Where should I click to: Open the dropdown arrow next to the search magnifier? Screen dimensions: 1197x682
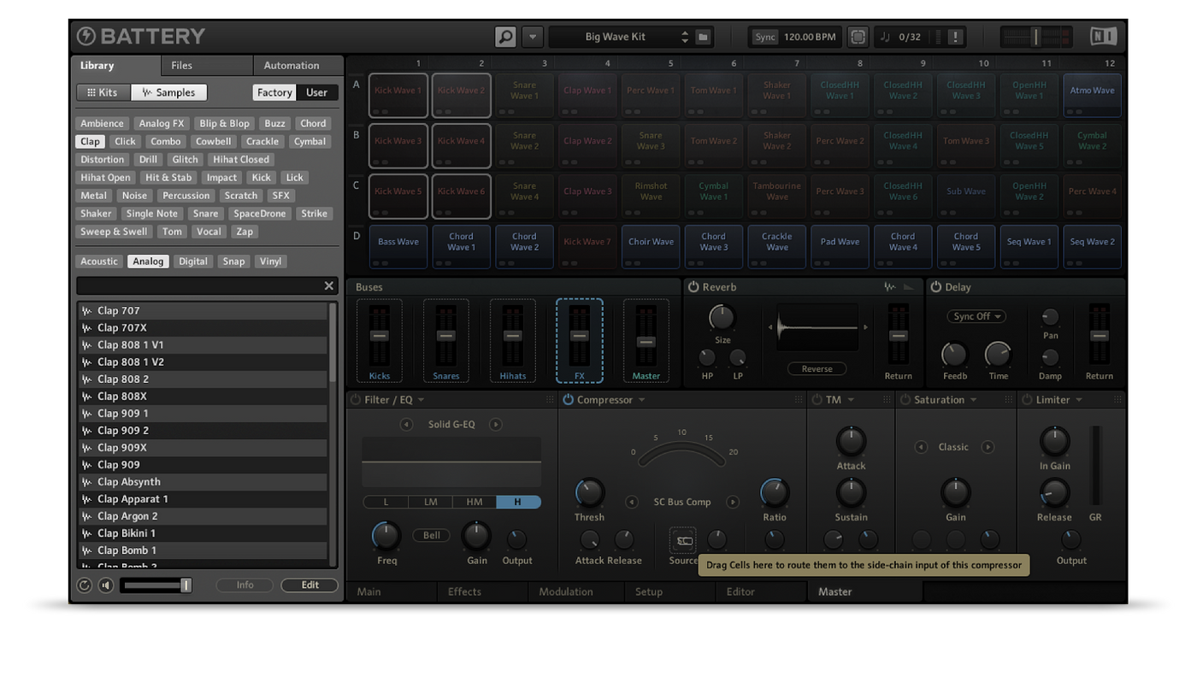[x=533, y=37]
